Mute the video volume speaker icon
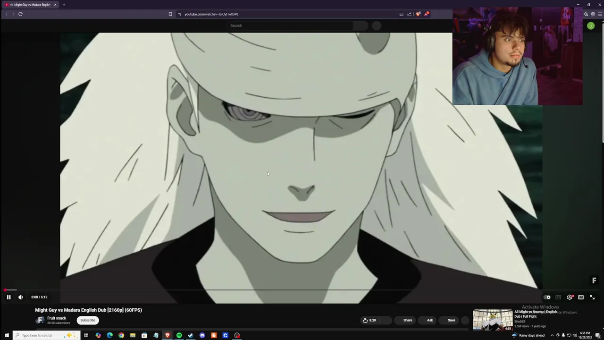The height and width of the screenshot is (340, 604). [x=20, y=297]
